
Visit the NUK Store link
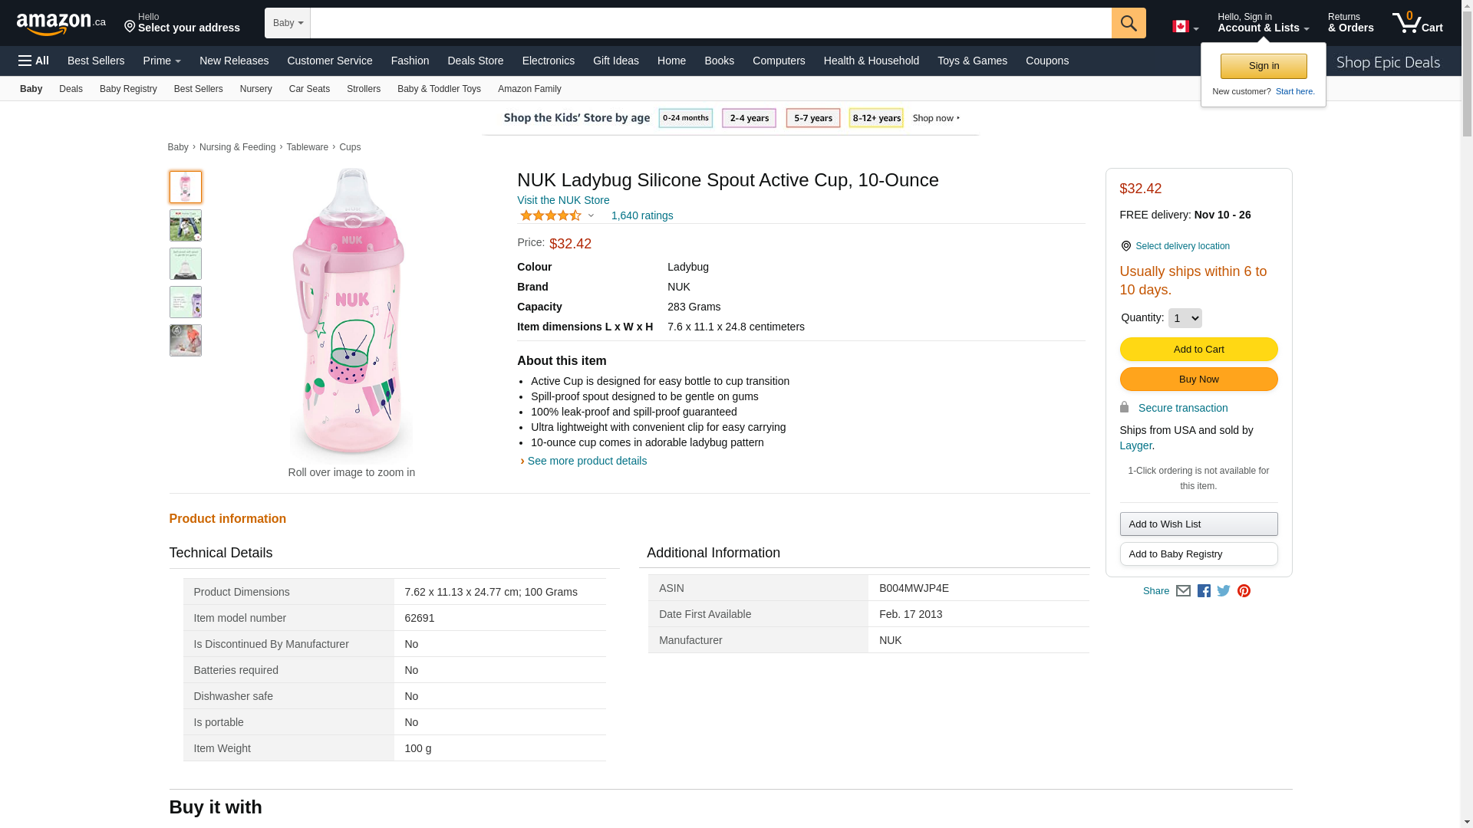coord(563,200)
